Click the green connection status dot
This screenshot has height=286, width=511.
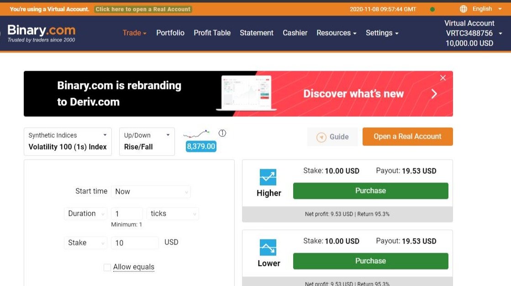(x=432, y=10)
